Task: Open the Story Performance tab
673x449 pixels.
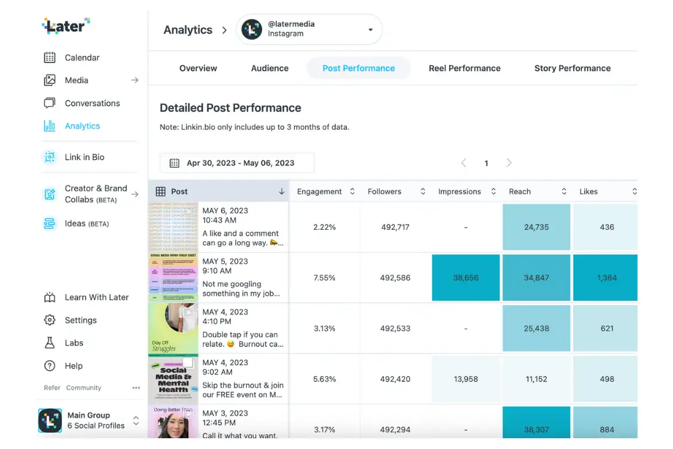Action: point(572,68)
